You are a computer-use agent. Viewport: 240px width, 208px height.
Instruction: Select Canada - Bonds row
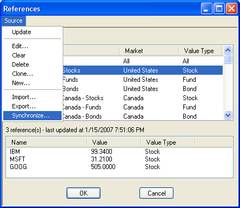point(143,116)
